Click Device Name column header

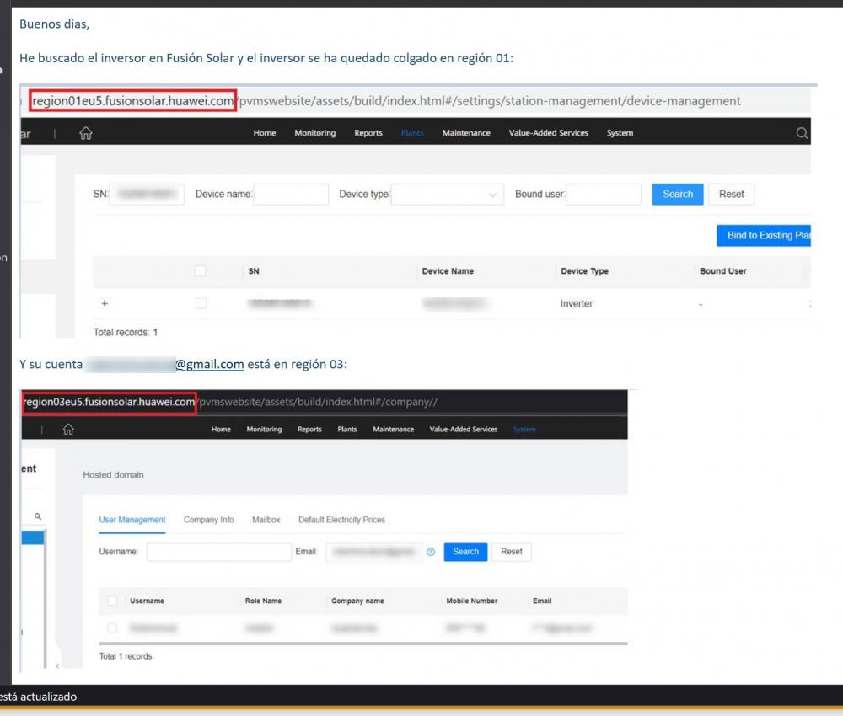coord(448,271)
